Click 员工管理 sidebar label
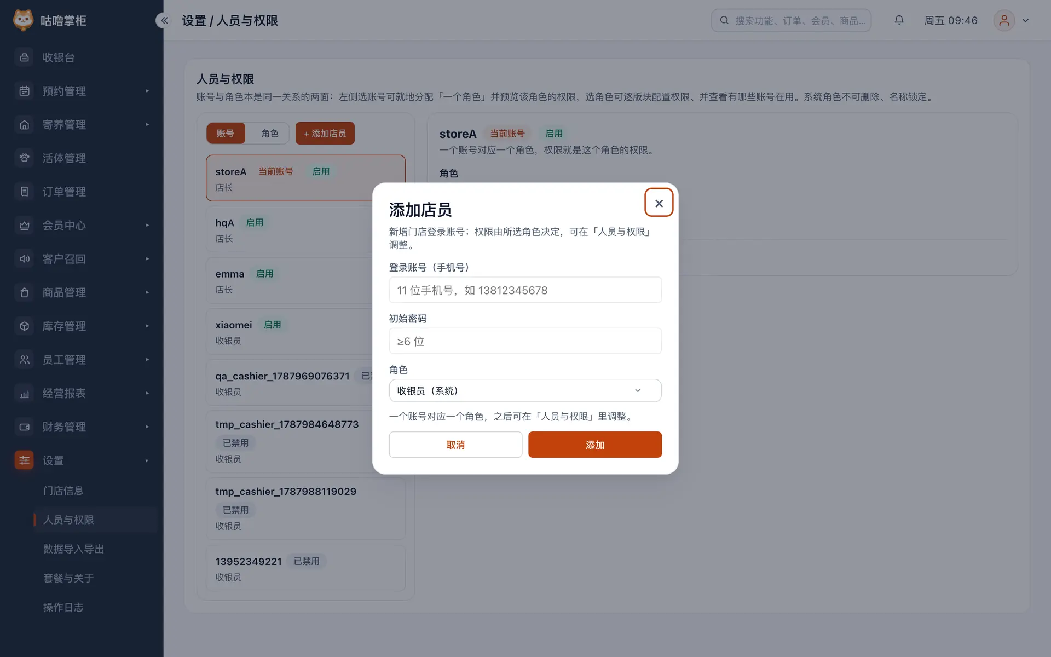This screenshot has width=1051, height=657. [64, 360]
